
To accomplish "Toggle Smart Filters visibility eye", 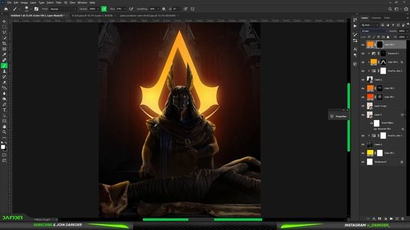I will point(372,123).
